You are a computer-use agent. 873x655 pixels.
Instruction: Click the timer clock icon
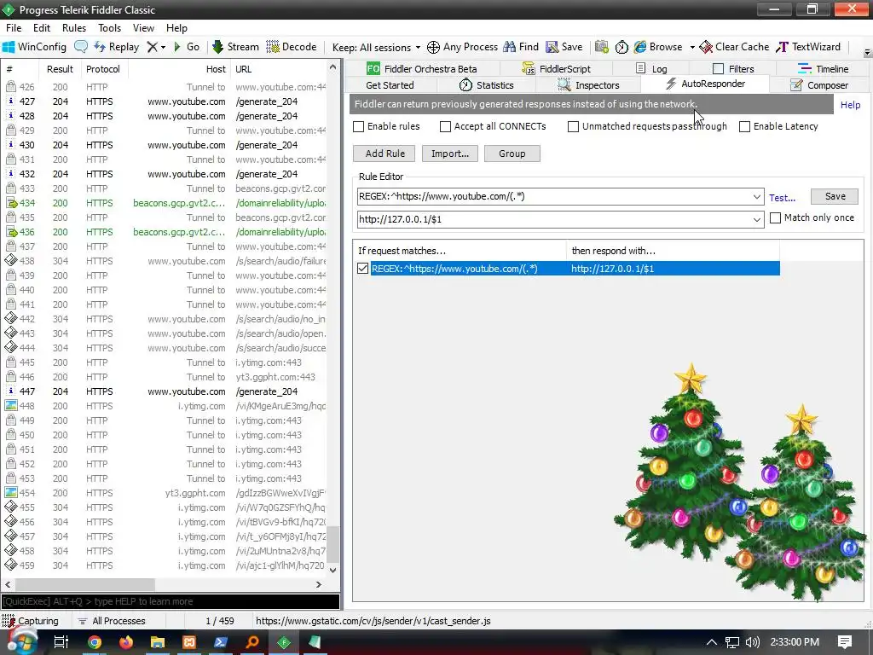[x=622, y=48]
